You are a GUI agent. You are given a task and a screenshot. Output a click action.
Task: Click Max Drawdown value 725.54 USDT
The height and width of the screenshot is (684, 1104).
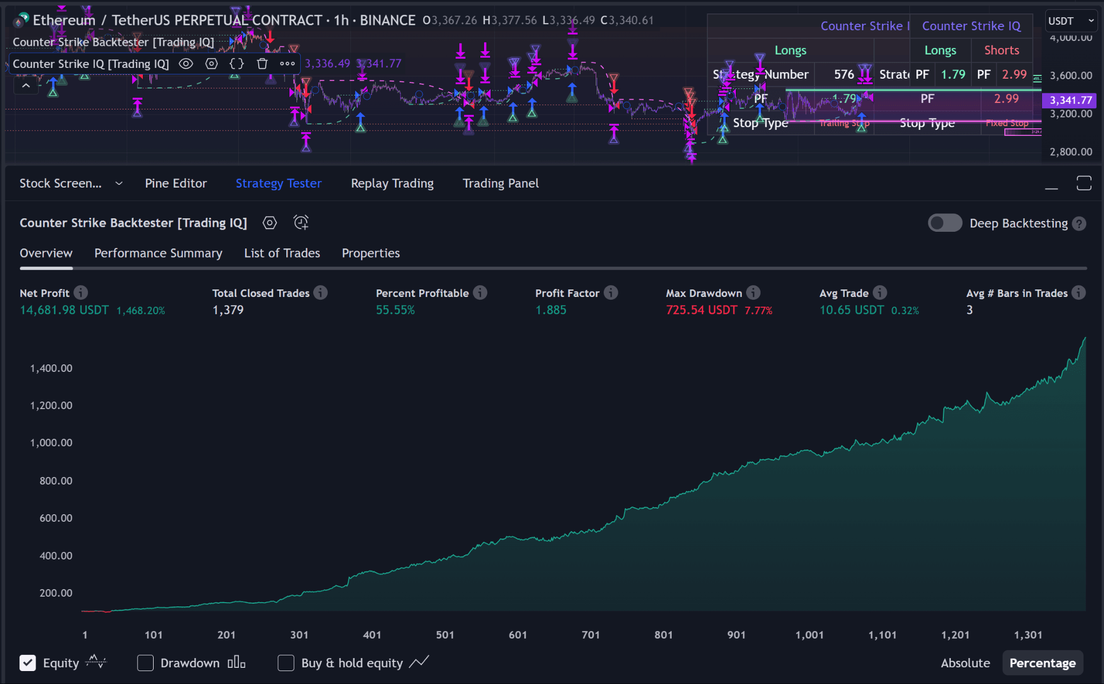click(x=701, y=310)
